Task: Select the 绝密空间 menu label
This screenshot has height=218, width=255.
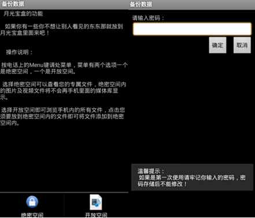Action: pyautogui.click(x=32, y=215)
